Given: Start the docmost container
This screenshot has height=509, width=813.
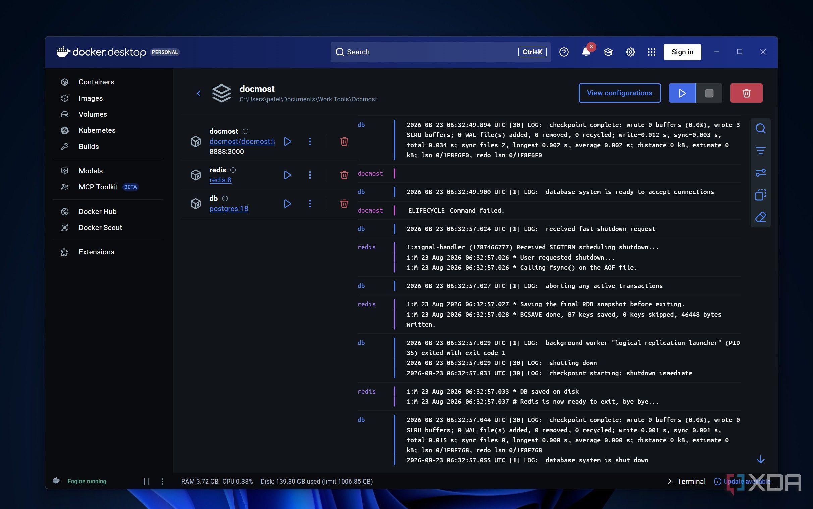Looking at the screenshot, I should (287, 142).
